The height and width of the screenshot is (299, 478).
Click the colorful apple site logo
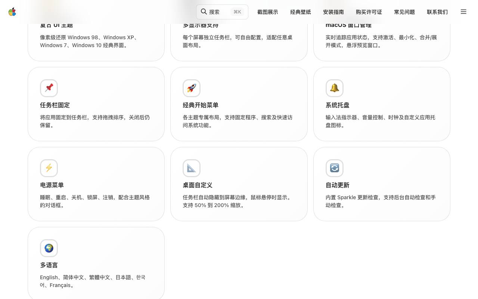click(x=12, y=12)
